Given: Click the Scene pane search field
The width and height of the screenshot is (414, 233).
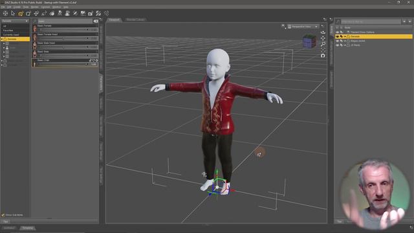Looking at the screenshot, I should tap(371, 21).
